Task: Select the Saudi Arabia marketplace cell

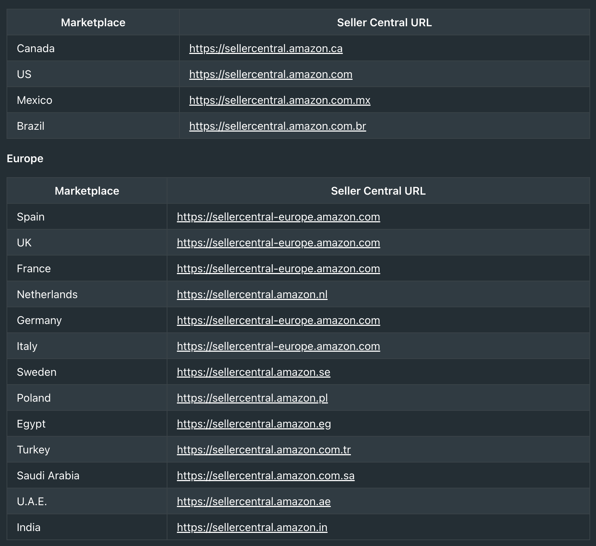Action: pyautogui.click(x=87, y=476)
